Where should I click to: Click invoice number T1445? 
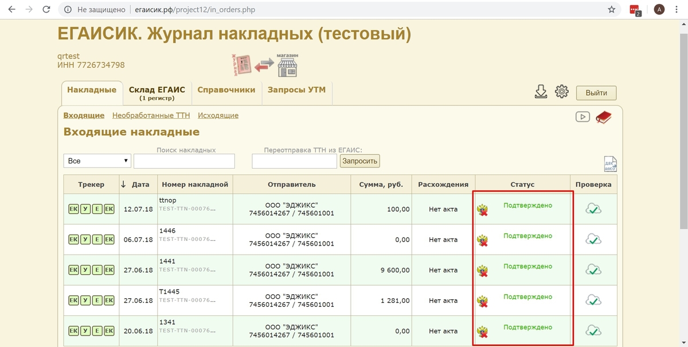coord(169,291)
